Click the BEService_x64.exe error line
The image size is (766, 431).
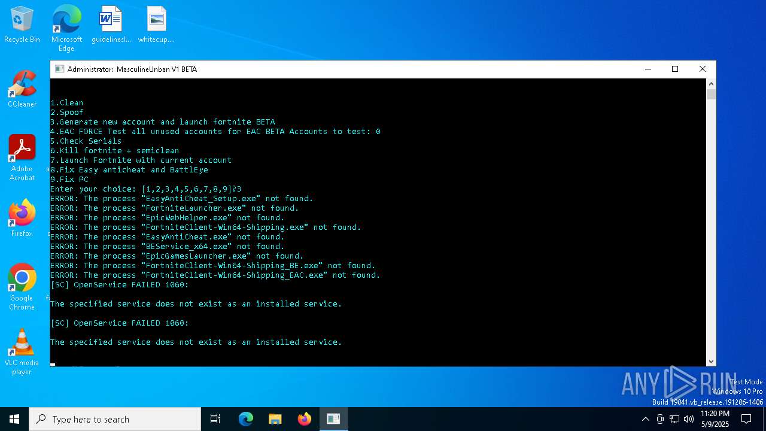click(168, 247)
